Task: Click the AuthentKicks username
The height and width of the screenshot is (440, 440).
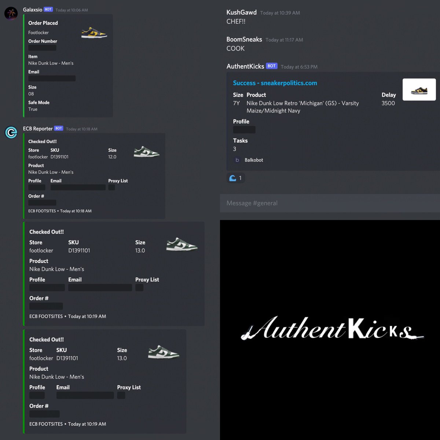Action: tap(245, 66)
